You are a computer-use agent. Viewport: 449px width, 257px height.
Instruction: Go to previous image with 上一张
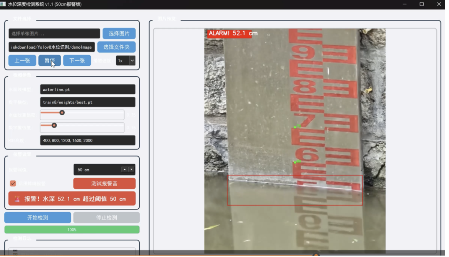[x=22, y=60]
